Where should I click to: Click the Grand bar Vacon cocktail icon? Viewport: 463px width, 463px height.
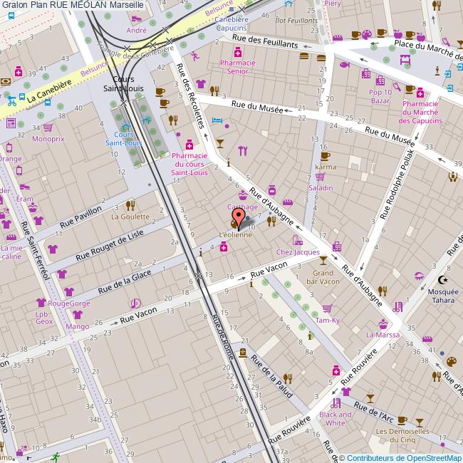[324, 261]
